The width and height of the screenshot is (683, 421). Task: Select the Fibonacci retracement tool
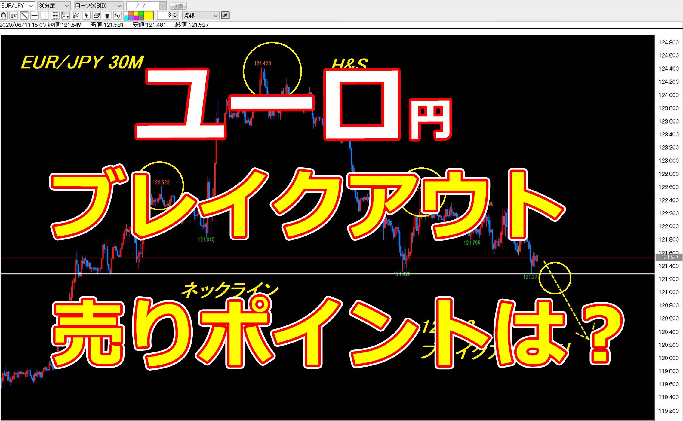click(x=66, y=15)
